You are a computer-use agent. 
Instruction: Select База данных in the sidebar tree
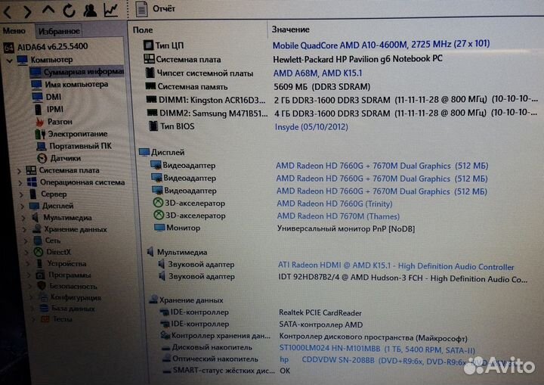(67, 308)
